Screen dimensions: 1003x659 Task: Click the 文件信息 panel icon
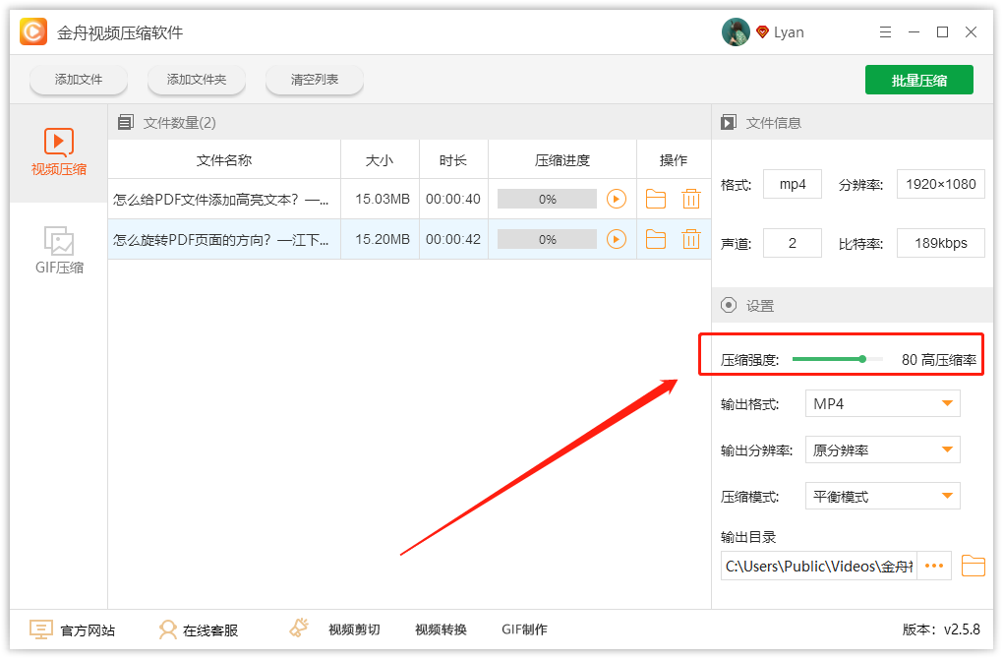click(729, 122)
